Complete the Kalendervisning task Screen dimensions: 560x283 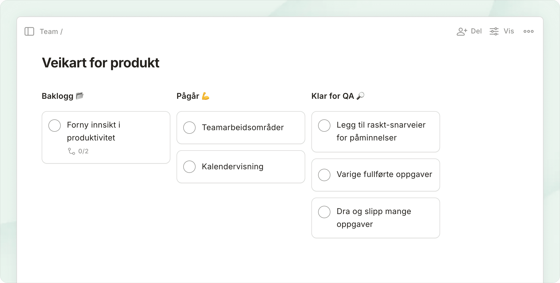[189, 167]
